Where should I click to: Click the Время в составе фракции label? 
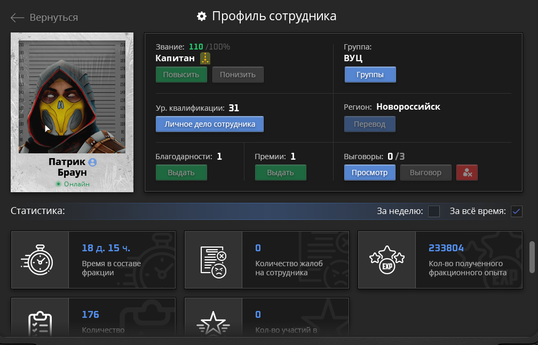112,268
